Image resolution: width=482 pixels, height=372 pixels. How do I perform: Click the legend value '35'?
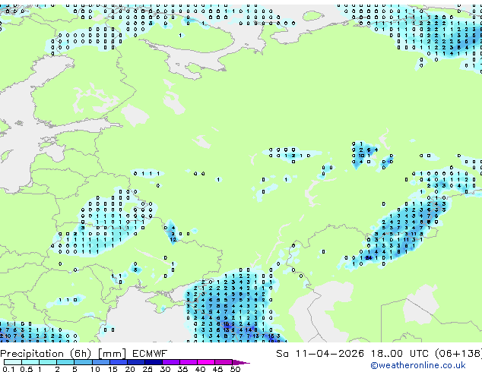(182, 369)
